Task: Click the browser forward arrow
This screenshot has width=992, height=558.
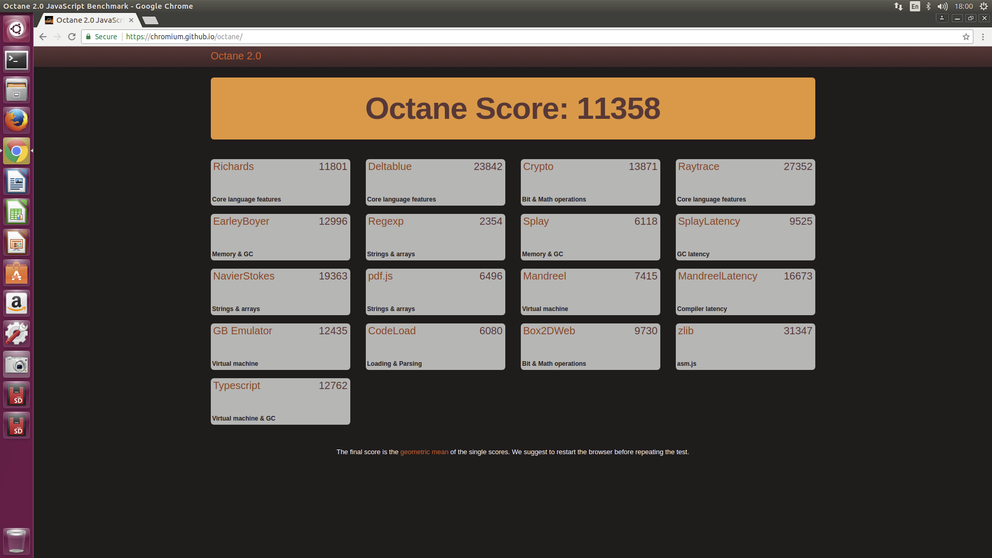Action: click(x=57, y=37)
